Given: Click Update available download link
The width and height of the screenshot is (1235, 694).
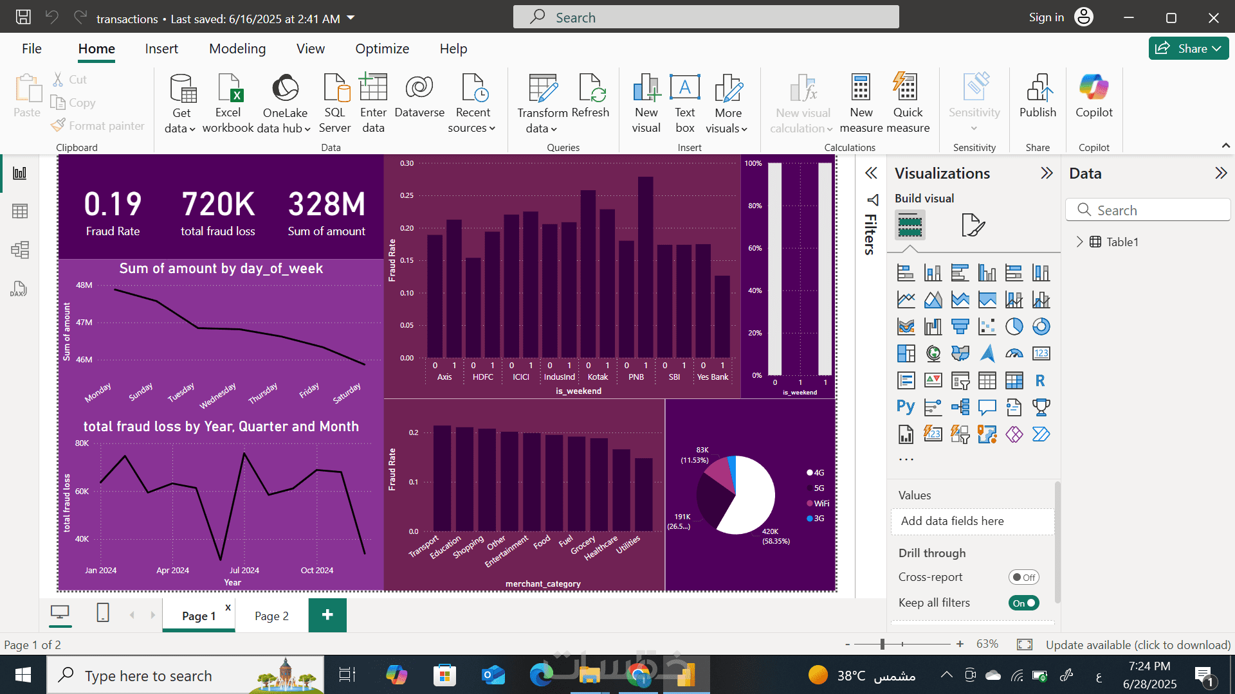Looking at the screenshot, I should click(1137, 645).
